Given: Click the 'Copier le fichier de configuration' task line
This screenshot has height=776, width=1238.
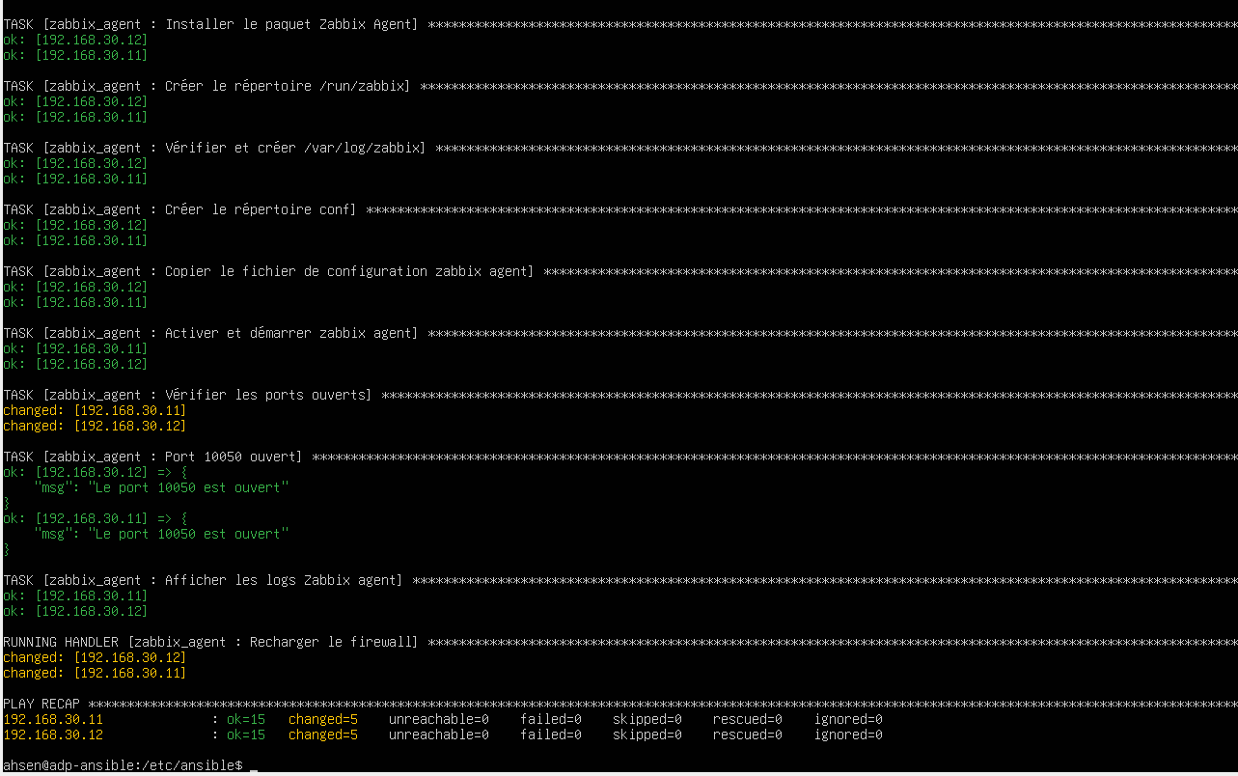Looking at the screenshot, I should pos(268,271).
